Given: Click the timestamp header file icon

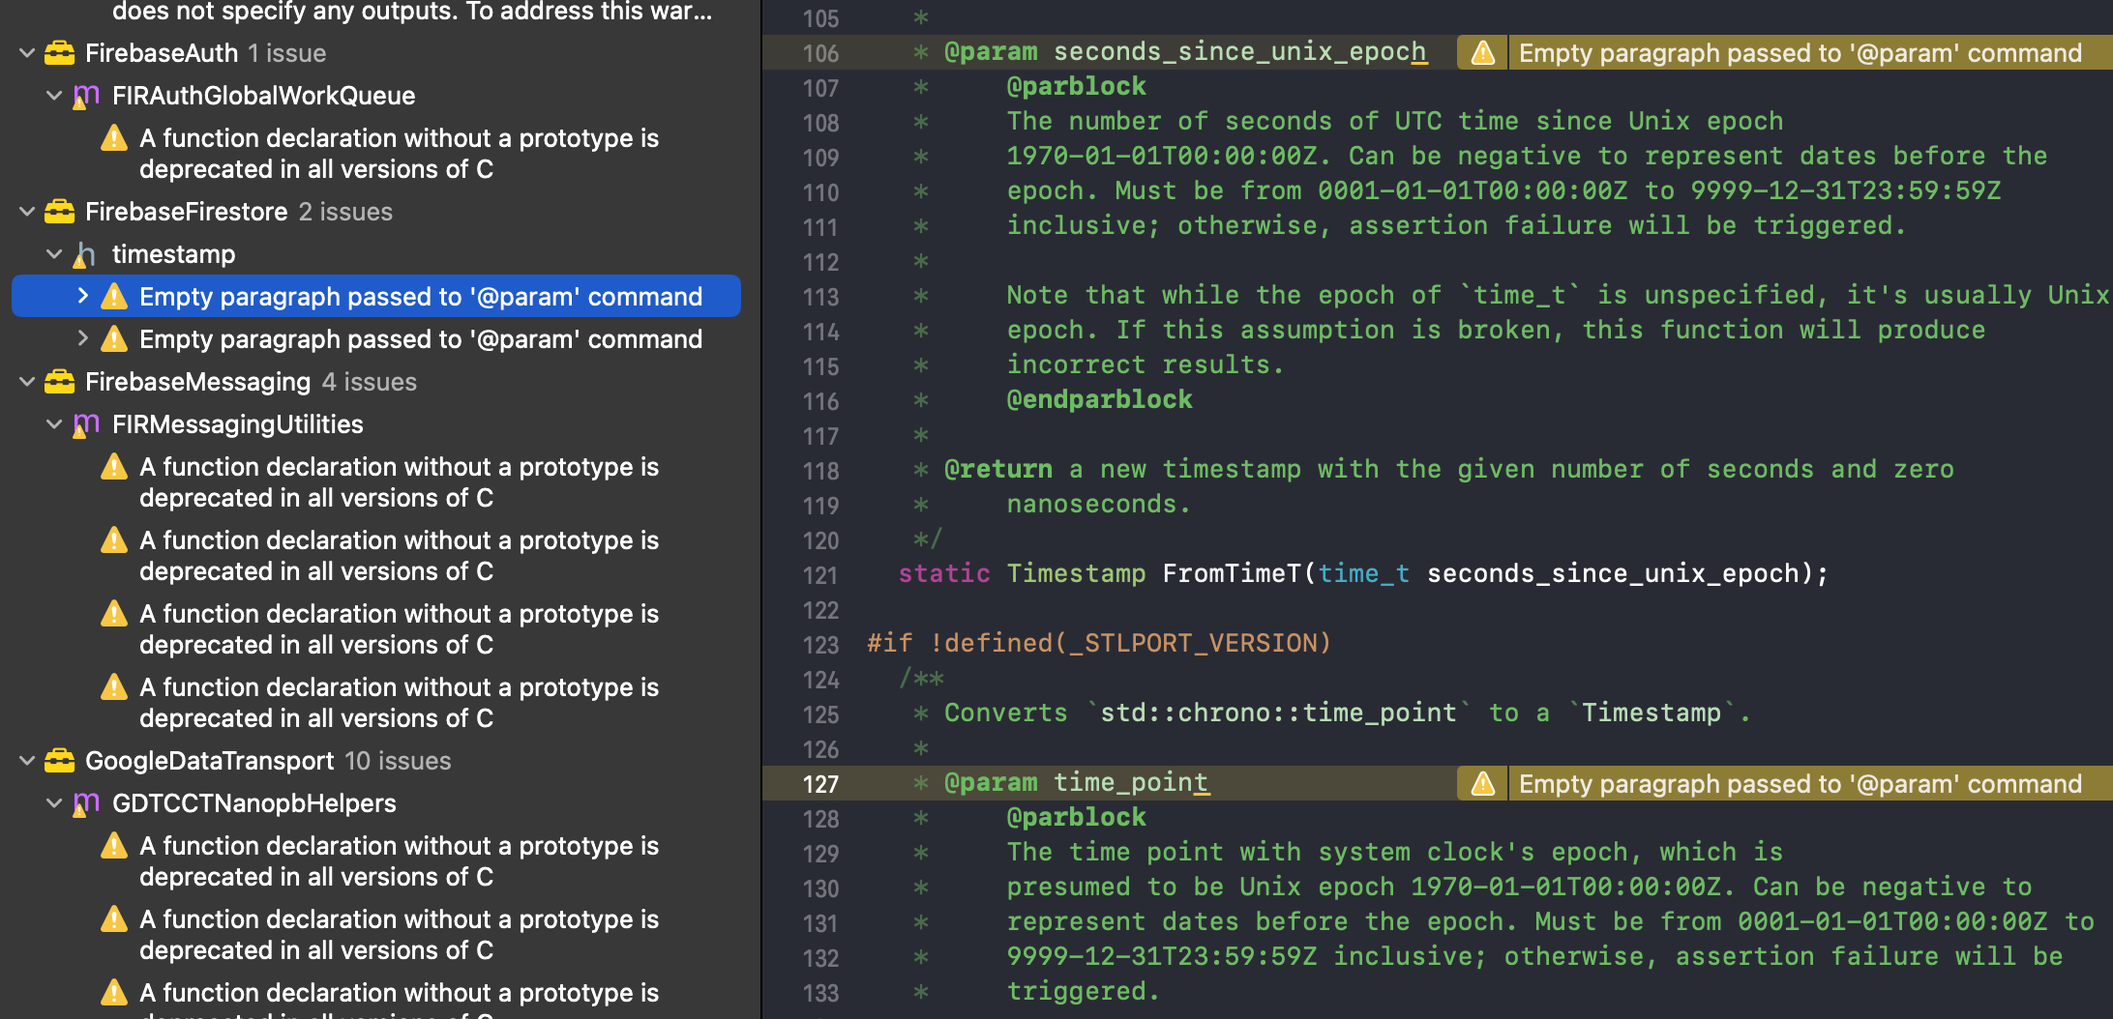Looking at the screenshot, I should coord(86,254).
